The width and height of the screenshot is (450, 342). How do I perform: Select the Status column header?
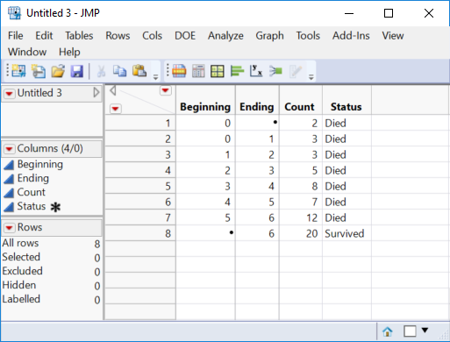[346, 107]
